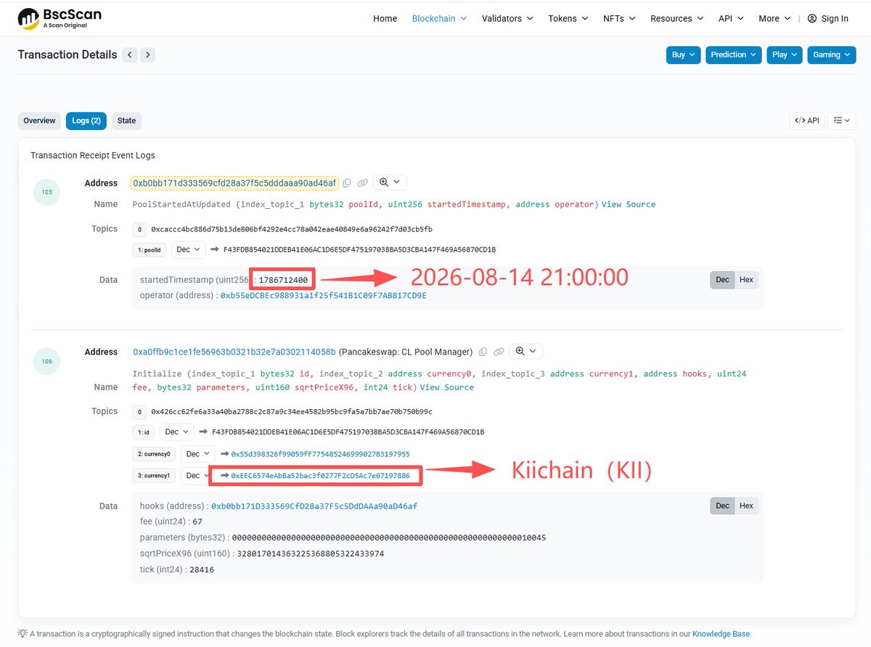Open Dec dropdown for id topic

pyautogui.click(x=176, y=432)
